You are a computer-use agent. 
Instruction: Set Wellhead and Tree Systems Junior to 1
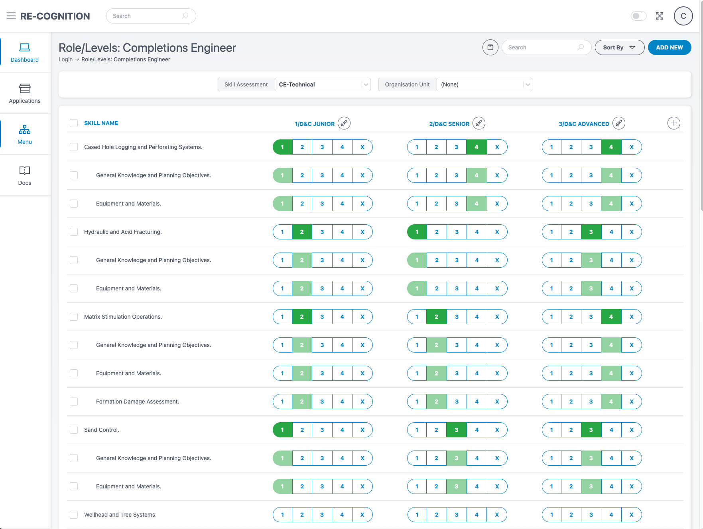tap(282, 515)
